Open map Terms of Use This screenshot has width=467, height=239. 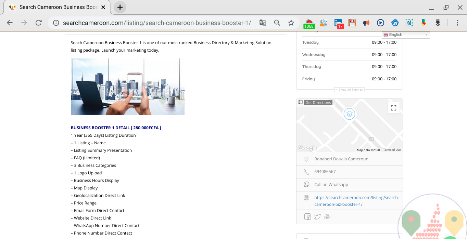point(392,150)
